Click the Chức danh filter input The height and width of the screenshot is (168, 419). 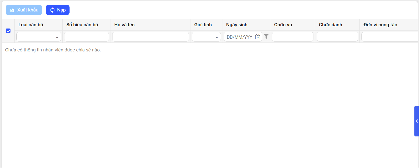tap(337, 37)
